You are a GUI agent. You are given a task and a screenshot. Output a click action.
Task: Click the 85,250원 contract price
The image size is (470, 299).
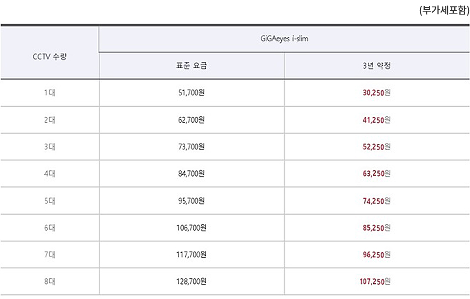pyautogui.click(x=376, y=228)
